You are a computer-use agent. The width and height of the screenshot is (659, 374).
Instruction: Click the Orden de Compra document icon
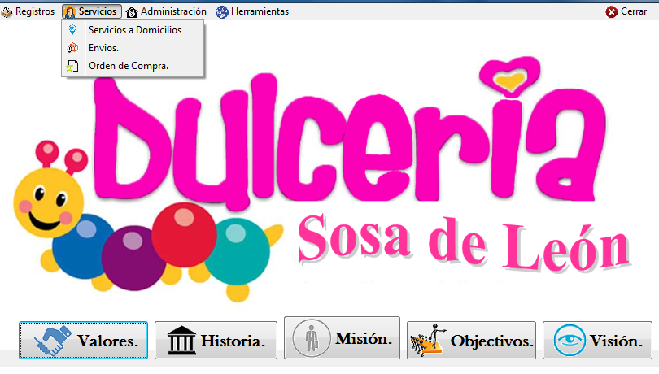pyautogui.click(x=72, y=66)
